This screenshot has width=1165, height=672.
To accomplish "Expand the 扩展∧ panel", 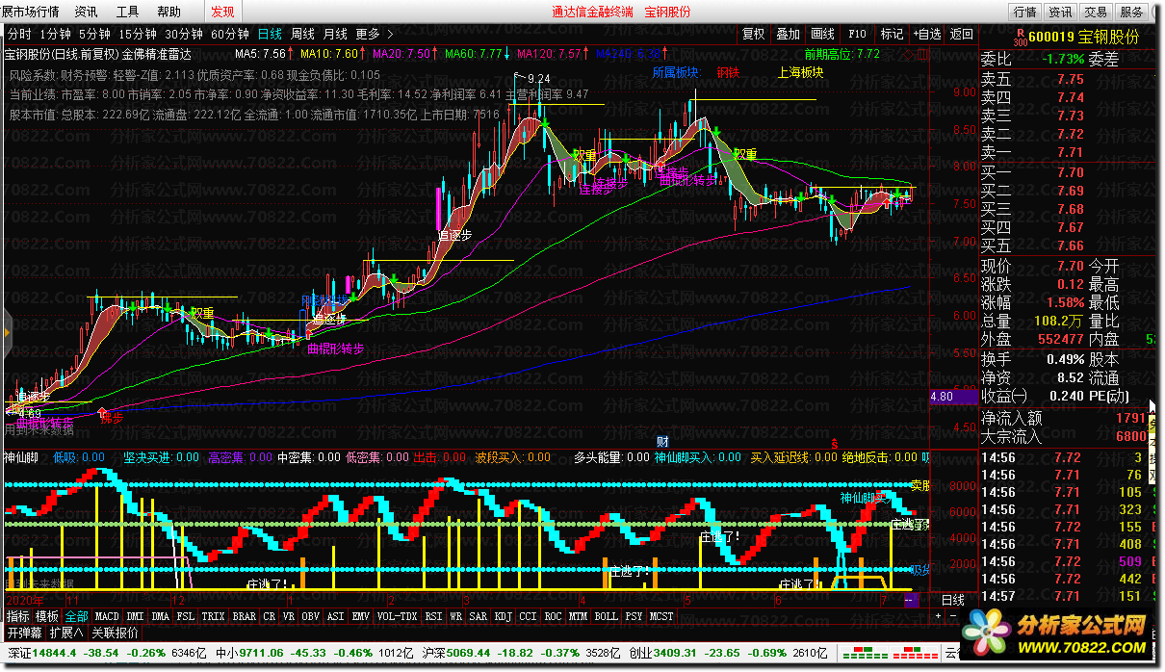I will [x=67, y=633].
